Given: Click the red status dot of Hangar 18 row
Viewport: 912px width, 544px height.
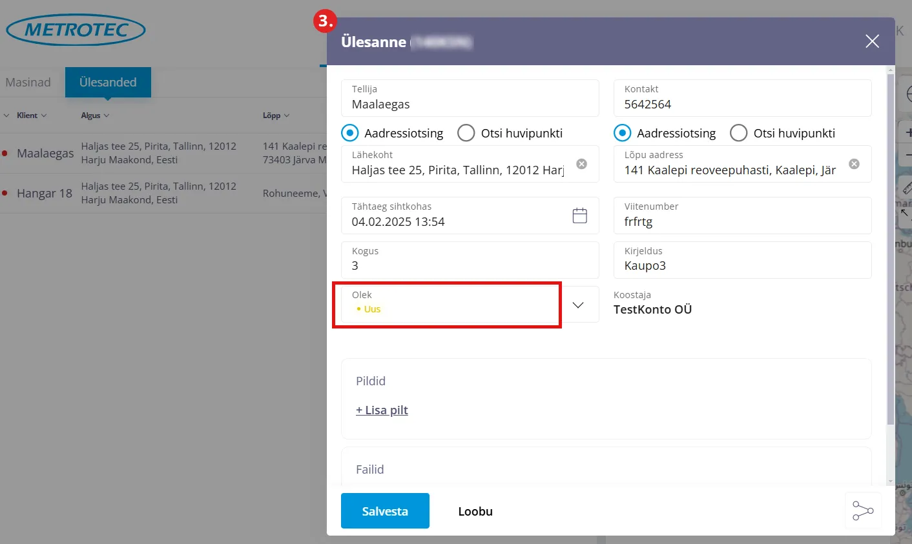Looking at the screenshot, I should click(x=5, y=193).
